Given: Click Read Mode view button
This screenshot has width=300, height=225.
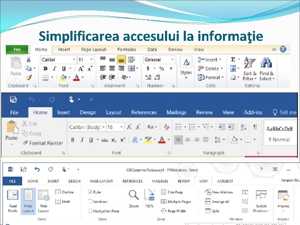Looking at the screenshot, I should pyautogui.click(x=12, y=201).
